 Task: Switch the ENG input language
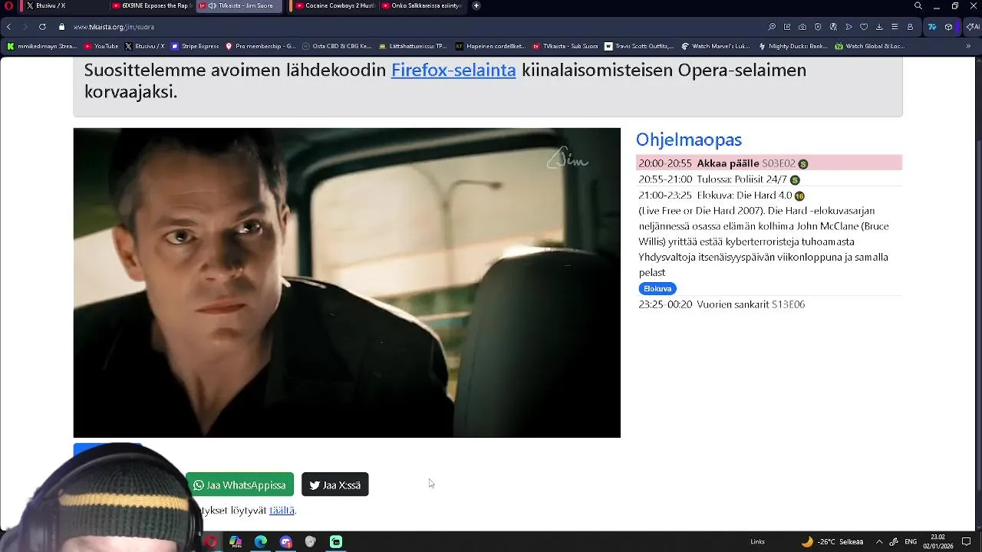point(911,542)
